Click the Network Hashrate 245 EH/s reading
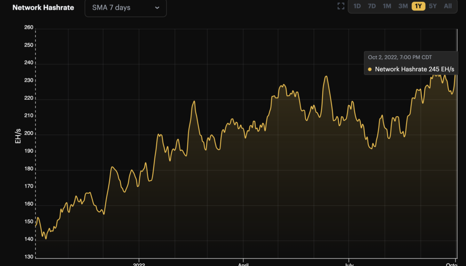466x266 pixels. 414,69
